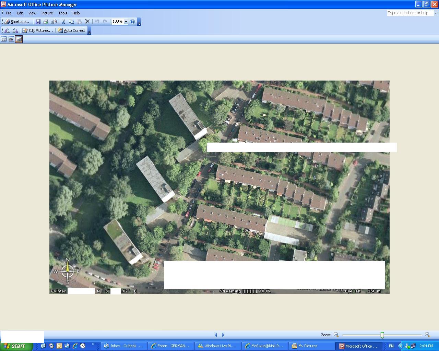Rotate the picture left
The height and width of the screenshot is (351, 439).
pyautogui.click(x=7, y=31)
